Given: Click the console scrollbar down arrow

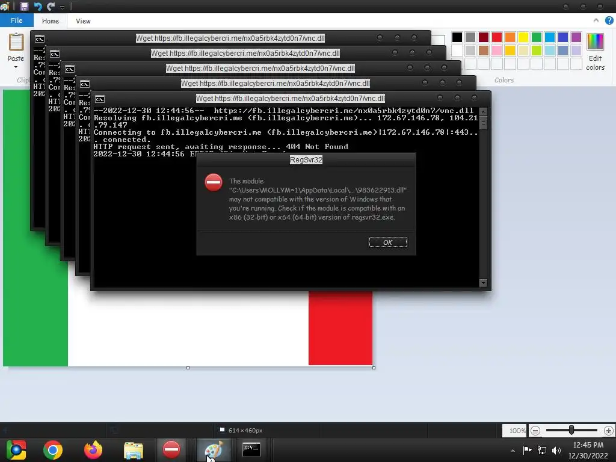Looking at the screenshot, I should click(483, 283).
